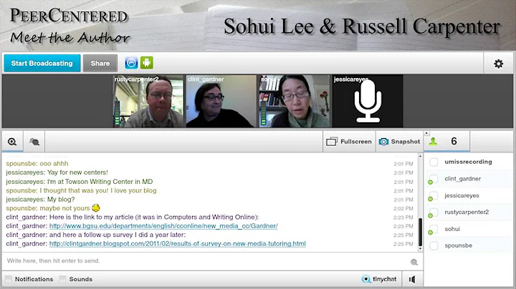This screenshot has height=289, width=516.
Task: Click the green user count icon
Action: pos(433,142)
